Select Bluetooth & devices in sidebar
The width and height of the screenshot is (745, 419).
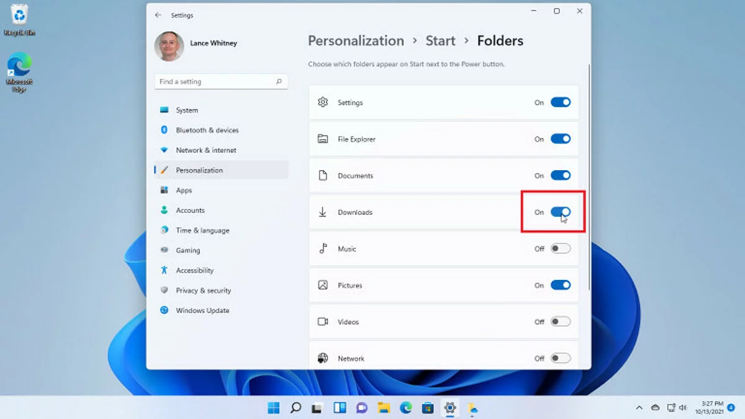click(x=207, y=130)
